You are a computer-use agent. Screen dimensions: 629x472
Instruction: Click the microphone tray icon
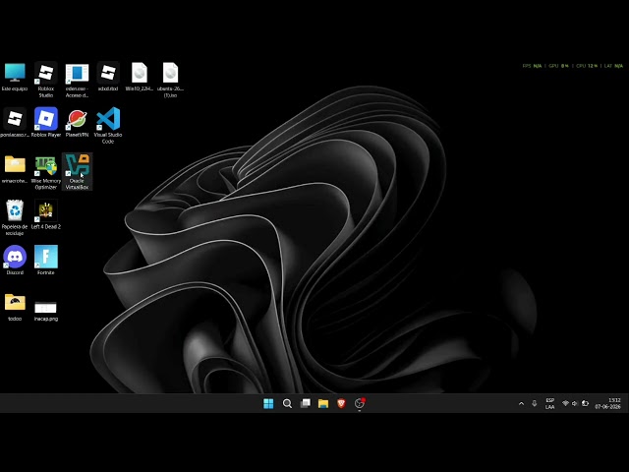(535, 403)
